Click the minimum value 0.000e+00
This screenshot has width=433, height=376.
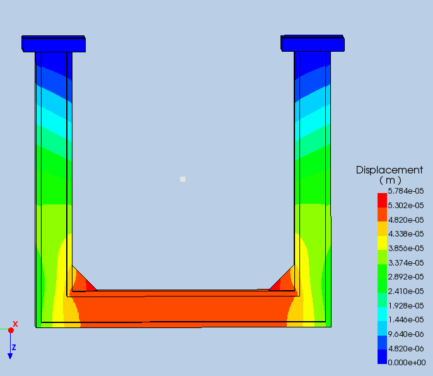(x=407, y=363)
